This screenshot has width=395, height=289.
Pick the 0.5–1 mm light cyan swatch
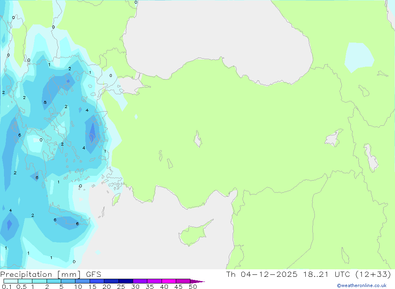(x=25, y=281)
